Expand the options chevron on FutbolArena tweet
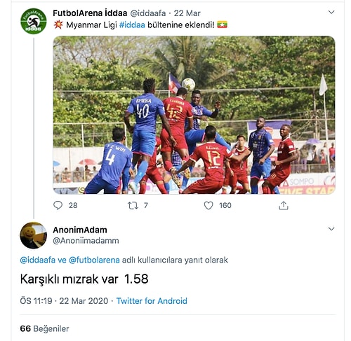The height and width of the screenshot is (341, 351). click(x=331, y=12)
